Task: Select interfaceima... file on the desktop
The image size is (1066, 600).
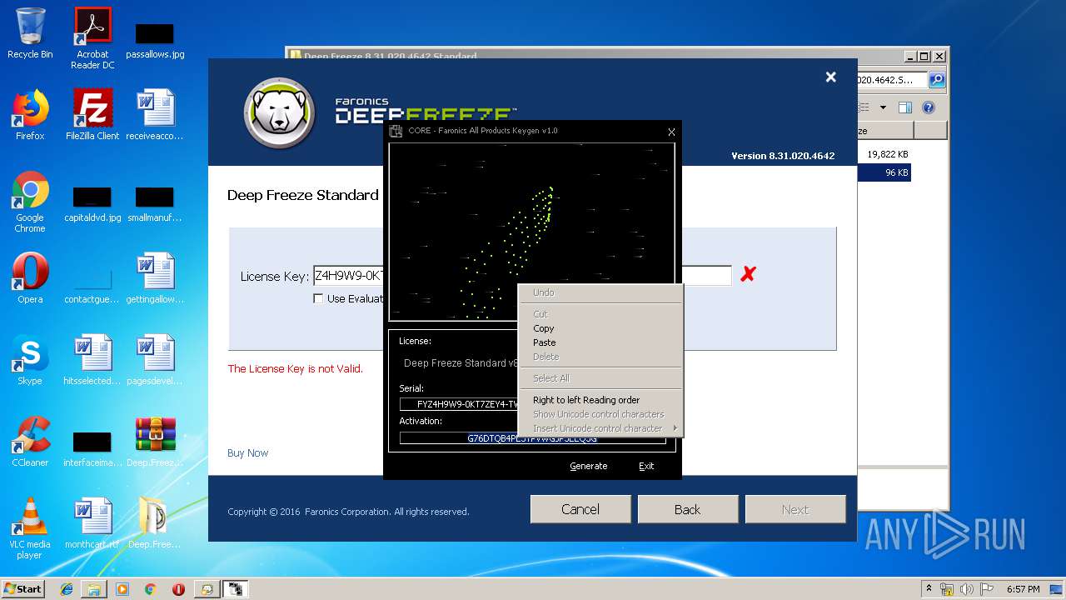Action: 92,448
